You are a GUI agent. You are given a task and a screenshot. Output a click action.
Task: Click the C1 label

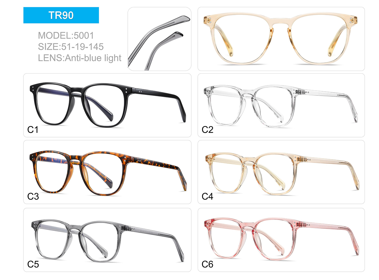click(33, 130)
